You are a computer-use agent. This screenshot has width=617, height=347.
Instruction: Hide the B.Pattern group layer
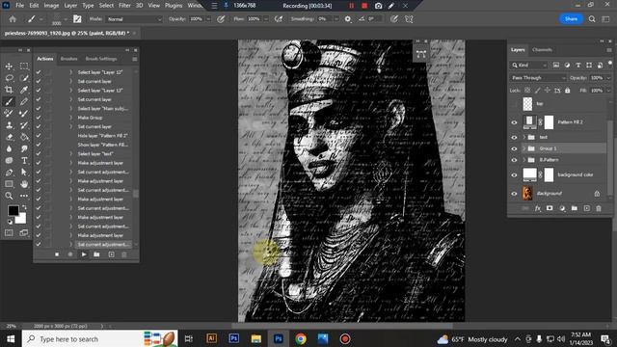(514, 160)
